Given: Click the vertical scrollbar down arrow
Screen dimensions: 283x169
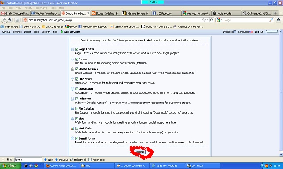Looking at the screenshot, I should 281,154.
